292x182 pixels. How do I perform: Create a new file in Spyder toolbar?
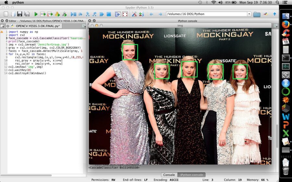point(6,14)
